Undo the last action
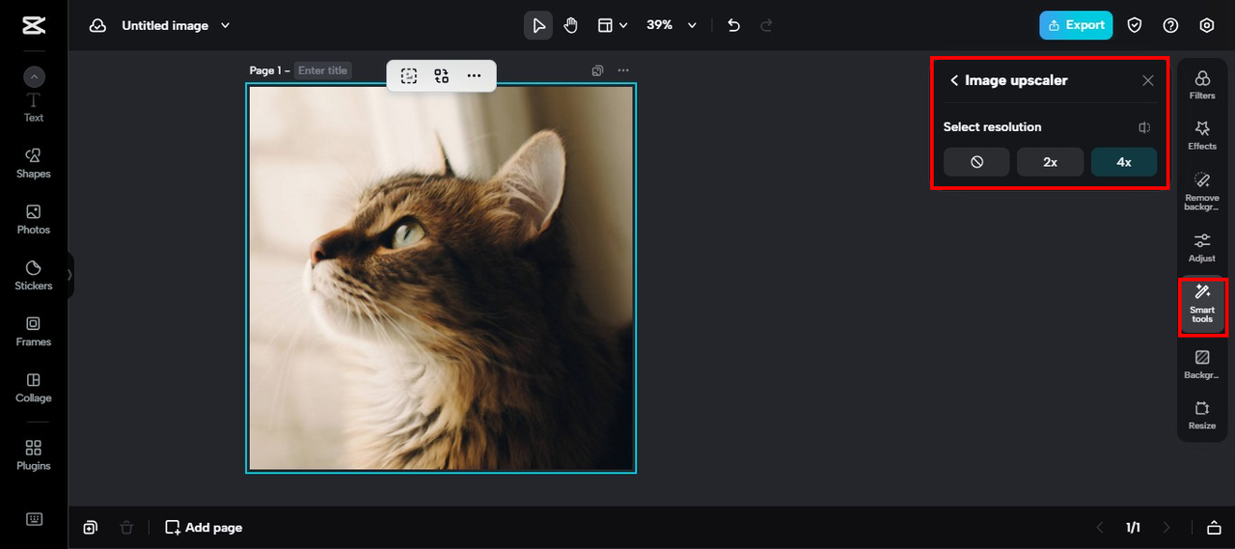1235x549 pixels. pos(733,25)
